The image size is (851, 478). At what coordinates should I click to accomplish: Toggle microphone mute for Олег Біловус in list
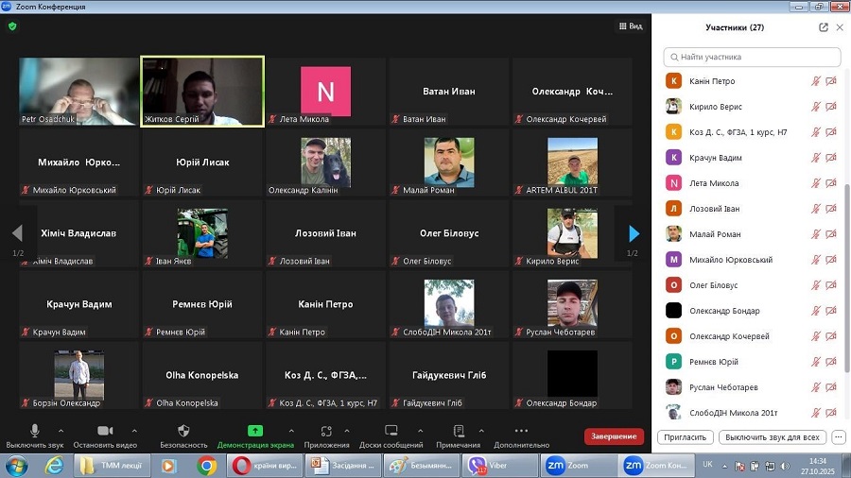[815, 285]
